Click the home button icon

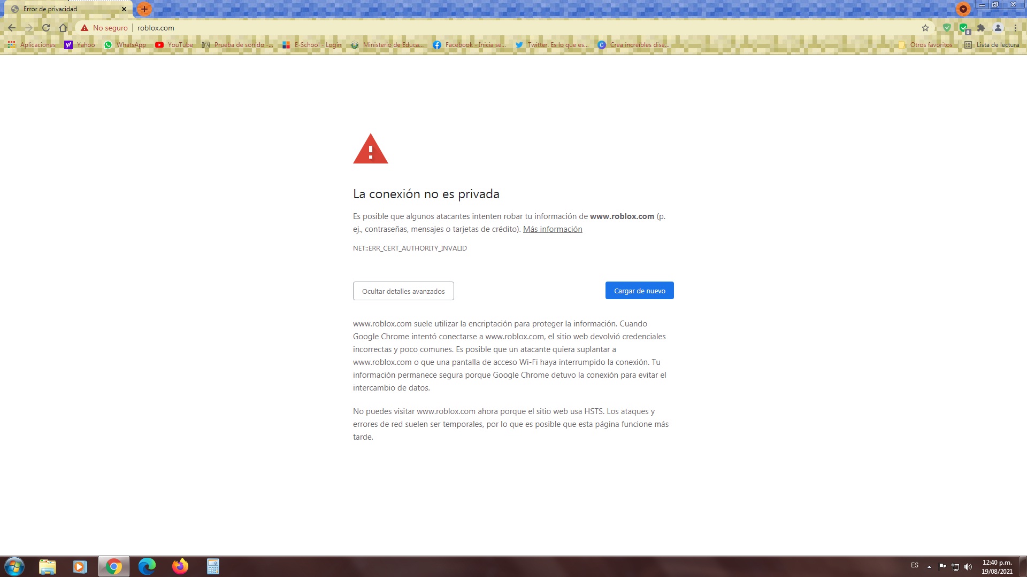click(63, 27)
